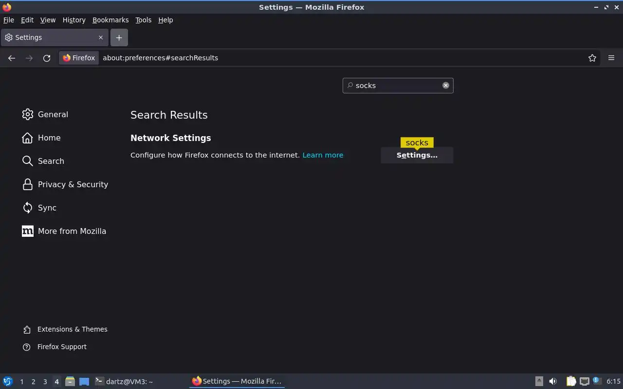623x389 pixels.
Task: Open the Bookmarks menu
Action: (110, 20)
